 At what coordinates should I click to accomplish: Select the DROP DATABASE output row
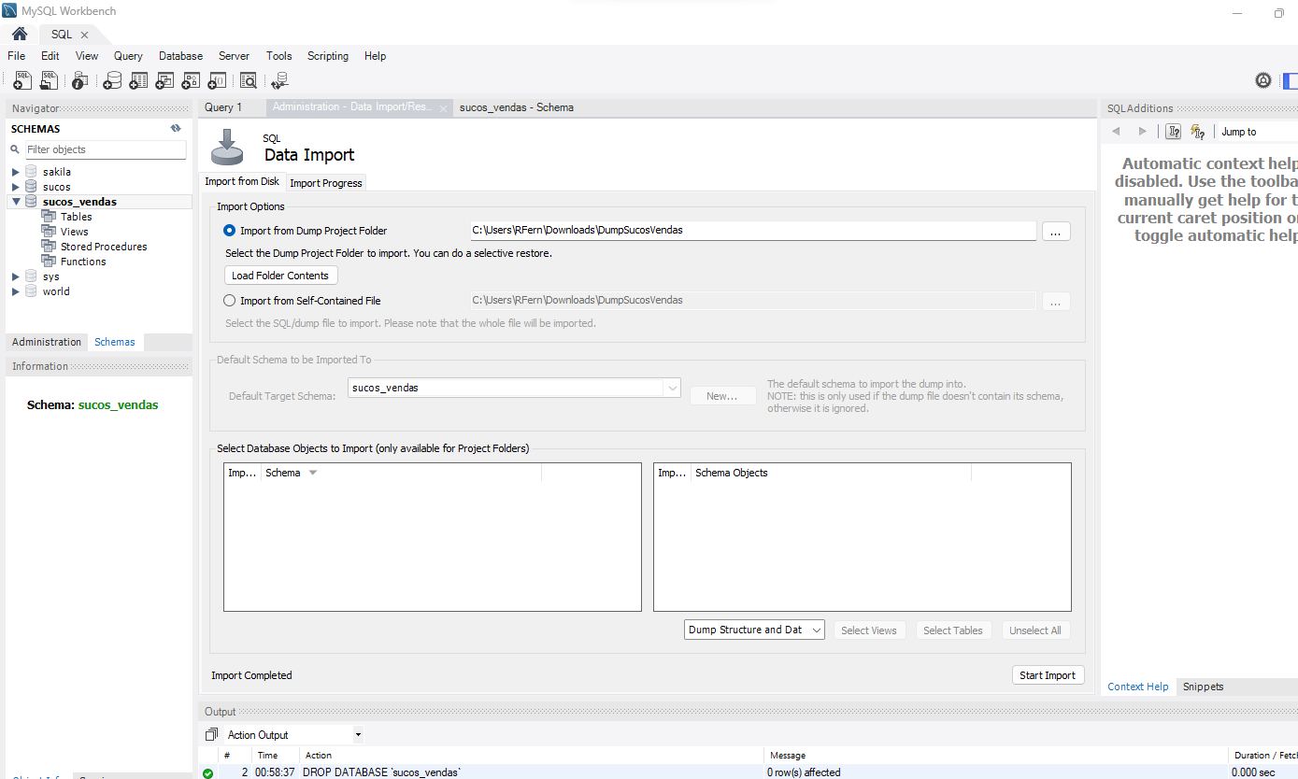click(748, 772)
